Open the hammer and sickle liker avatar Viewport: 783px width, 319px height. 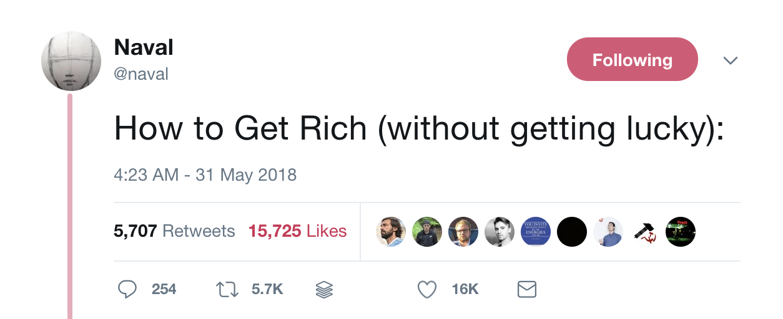tap(644, 232)
